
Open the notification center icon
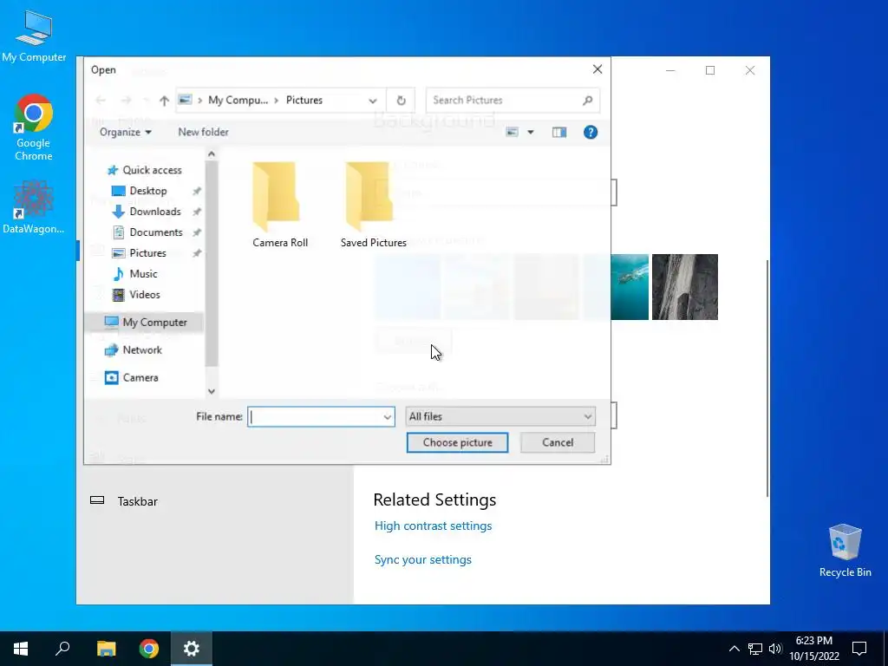click(x=859, y=649)
